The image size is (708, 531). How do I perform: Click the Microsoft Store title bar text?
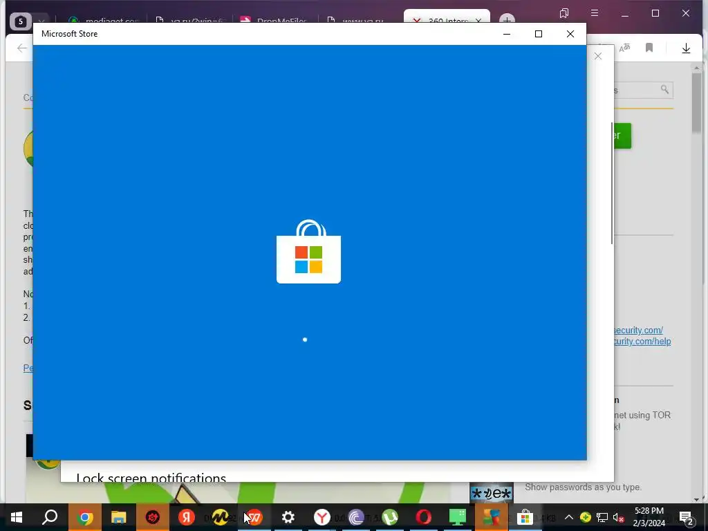click(70, 34)
